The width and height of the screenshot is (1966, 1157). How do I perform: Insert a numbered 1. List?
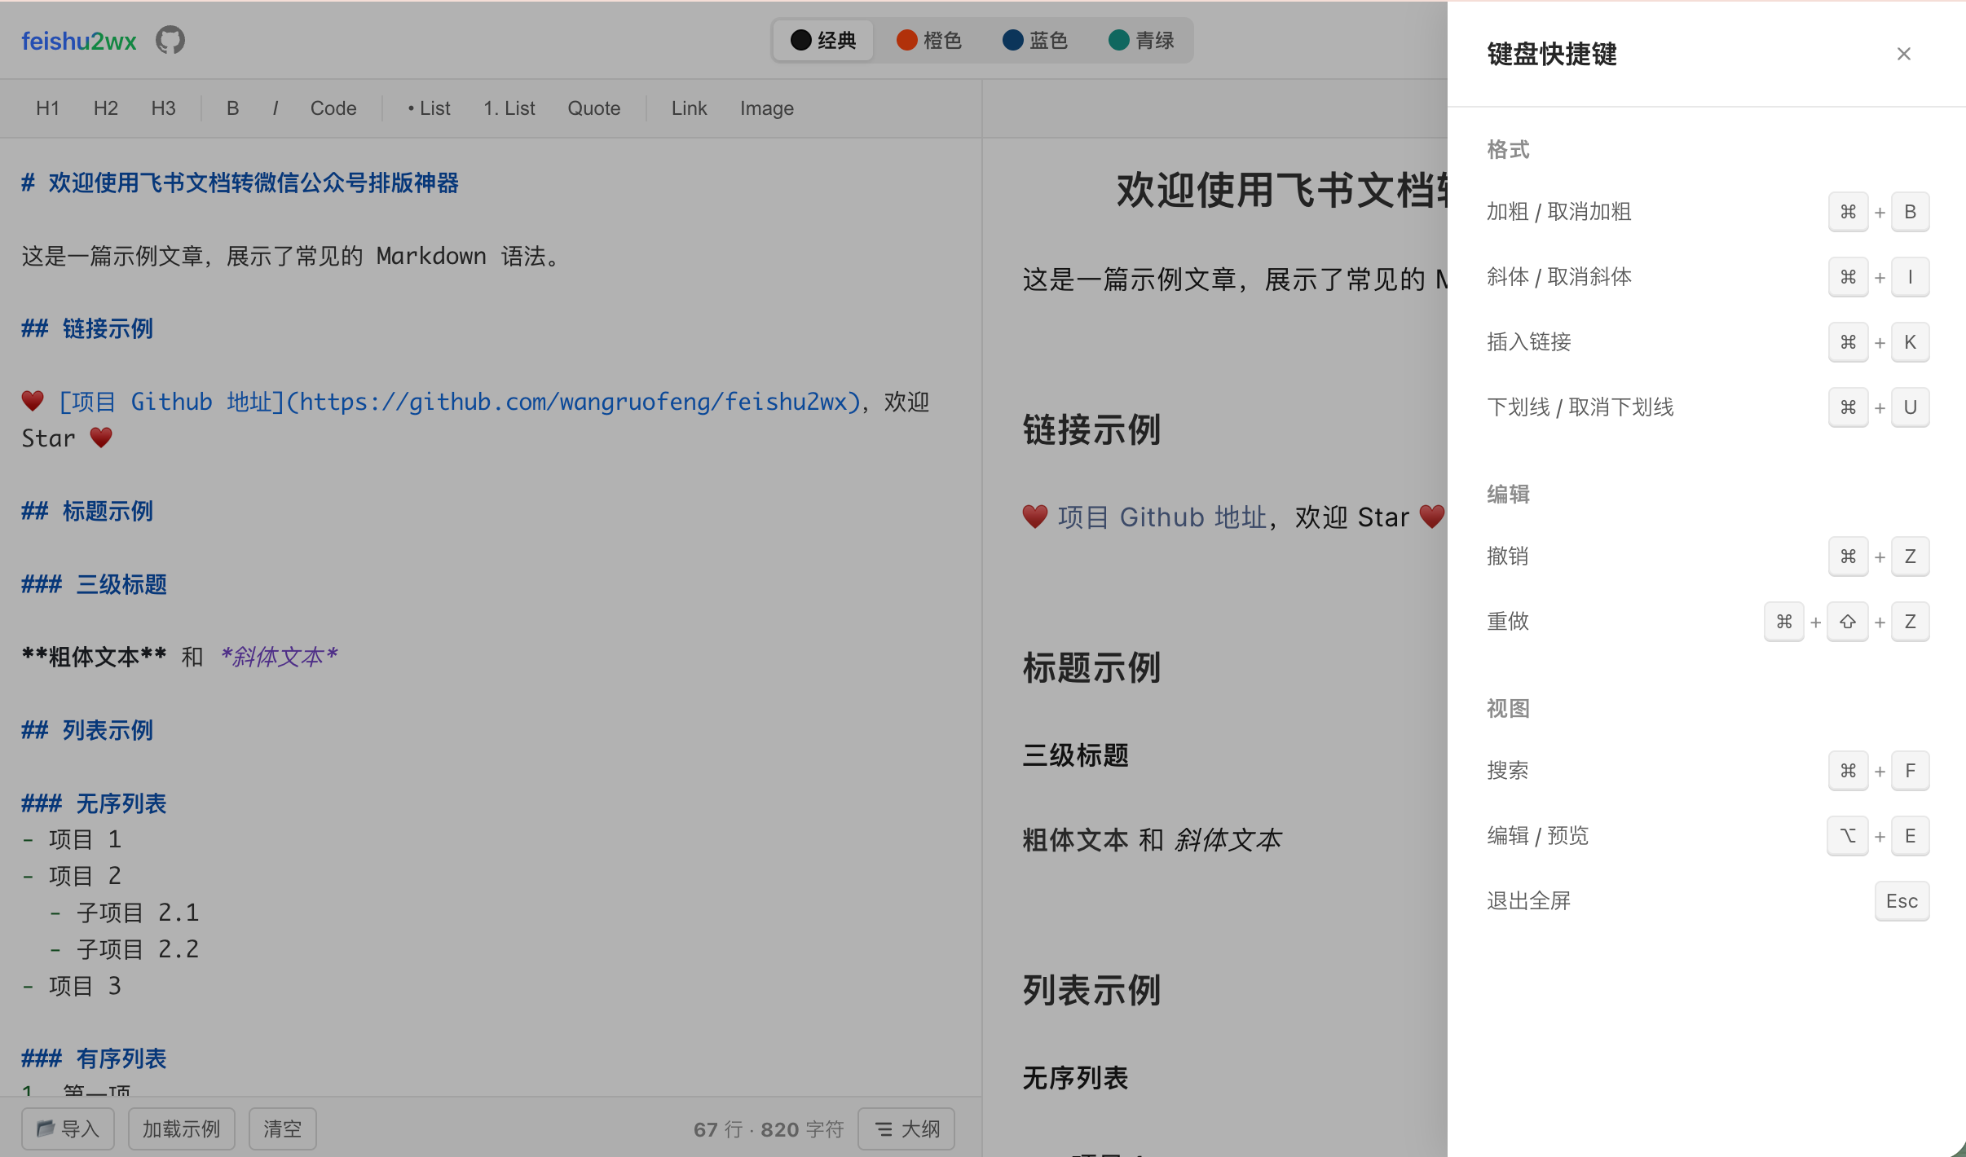pyautogui.click(x=509, y=108)
